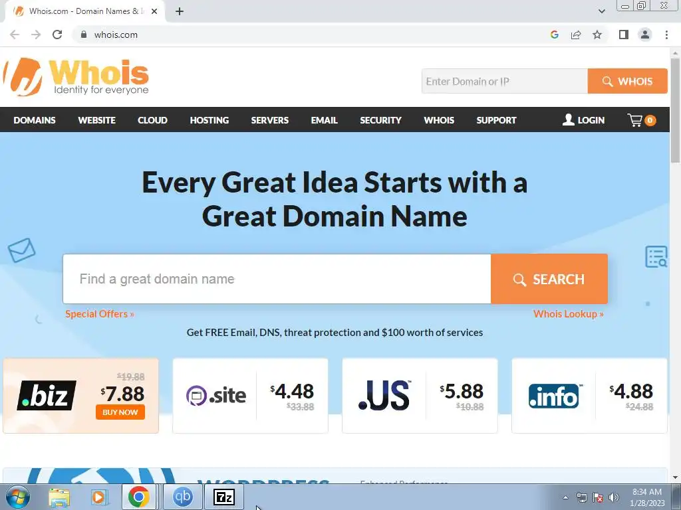Image resolution: width=681 pixels, height=510 pixels.
Task: Open the WEBSITE menu
Action: coord(97,120)
